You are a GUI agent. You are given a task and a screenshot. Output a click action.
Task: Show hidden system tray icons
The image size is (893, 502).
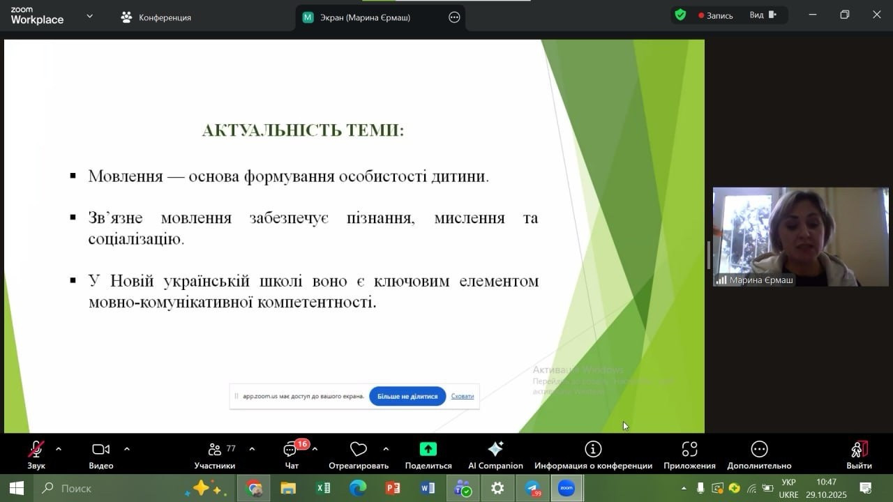pyautogui.click(x=684, y=488)
